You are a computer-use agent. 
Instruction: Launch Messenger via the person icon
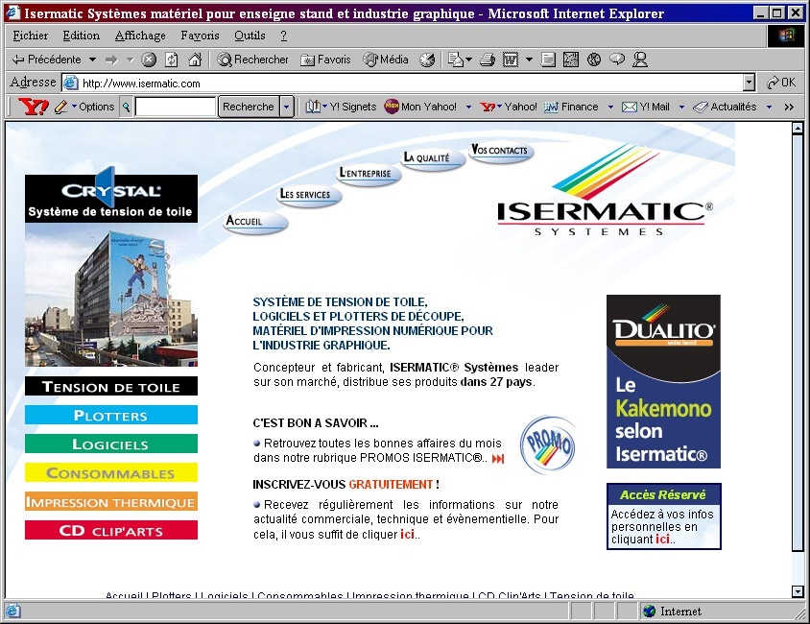click(x=640, y=60)
